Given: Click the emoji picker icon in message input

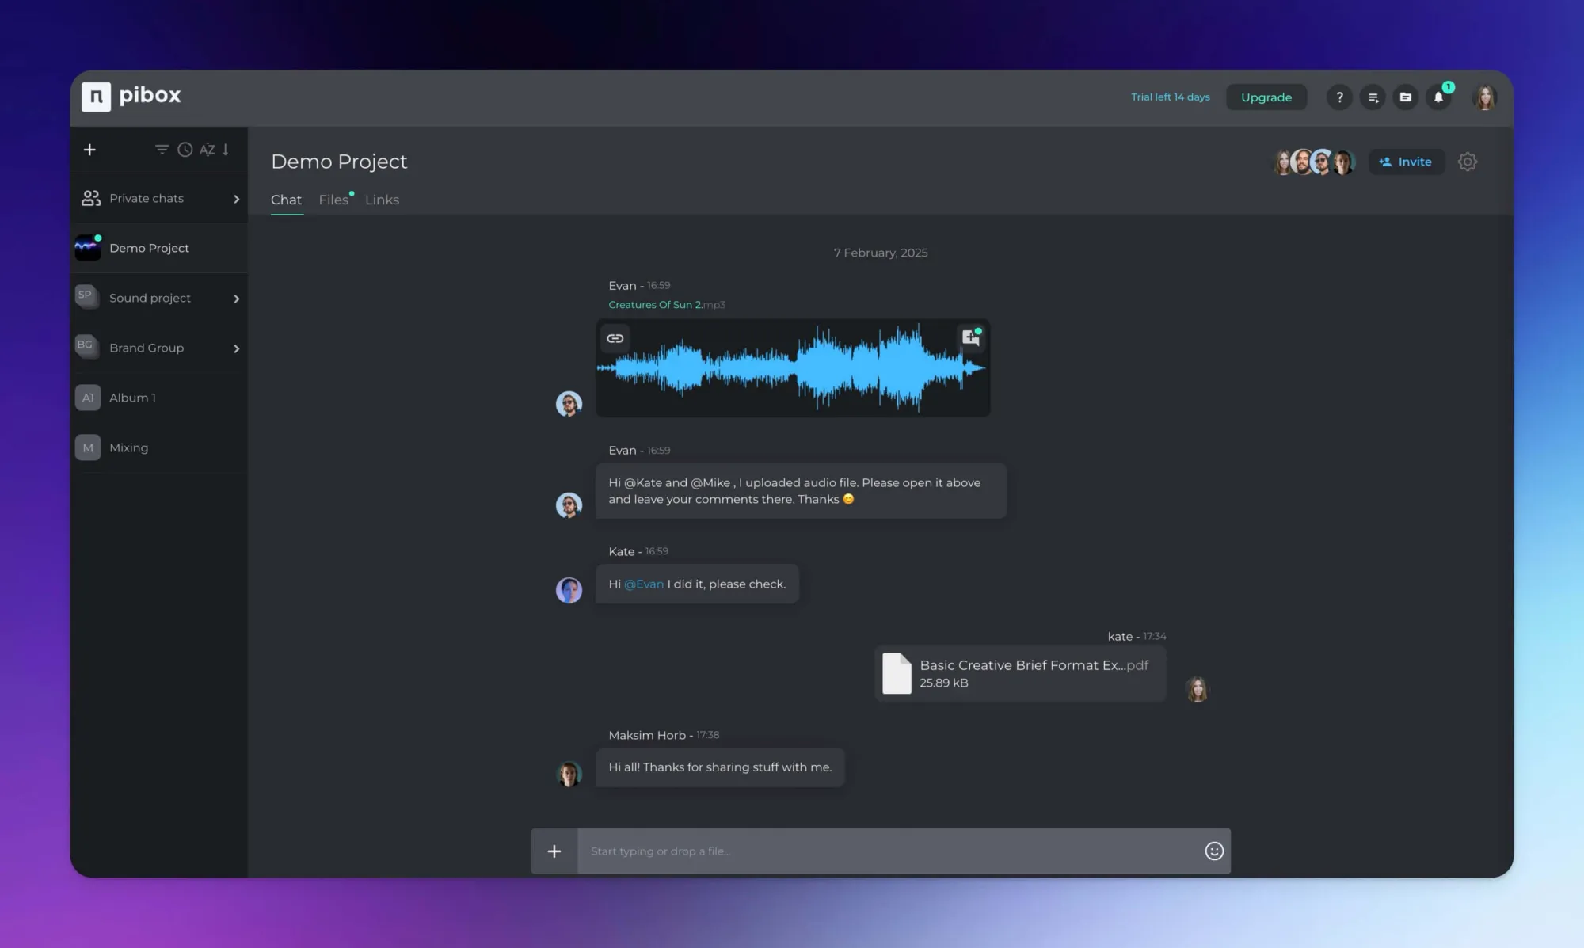Looking at the screenshot, I should pos(1213,850).
